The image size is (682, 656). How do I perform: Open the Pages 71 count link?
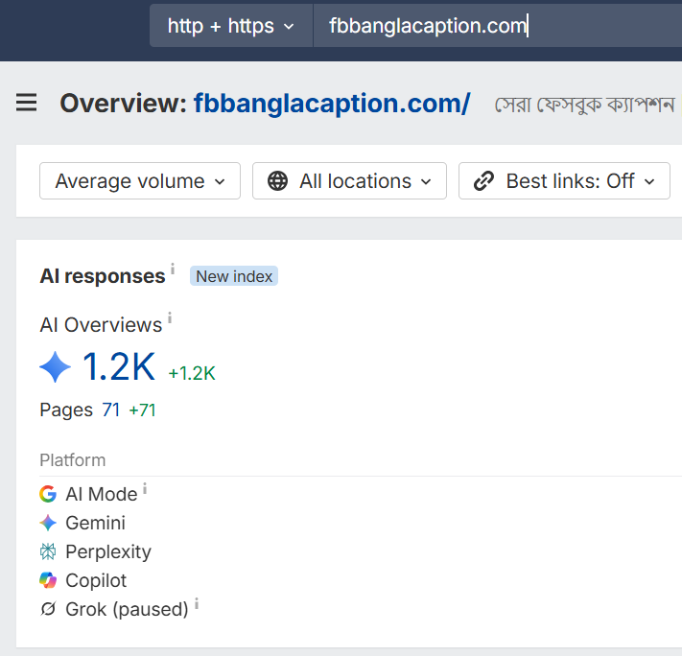[111, 410]
